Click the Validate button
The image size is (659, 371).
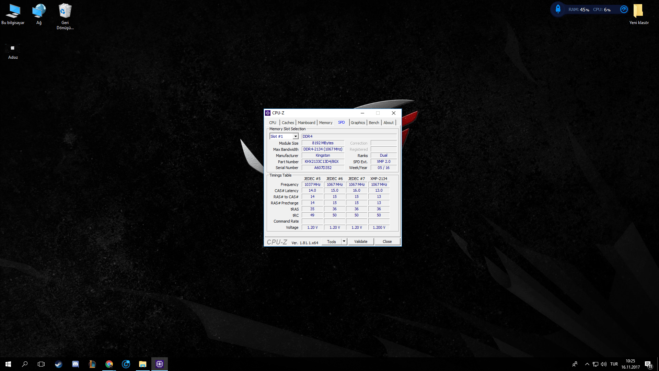point(361,241)
